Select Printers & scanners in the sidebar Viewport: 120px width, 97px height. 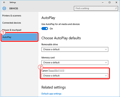12,16
